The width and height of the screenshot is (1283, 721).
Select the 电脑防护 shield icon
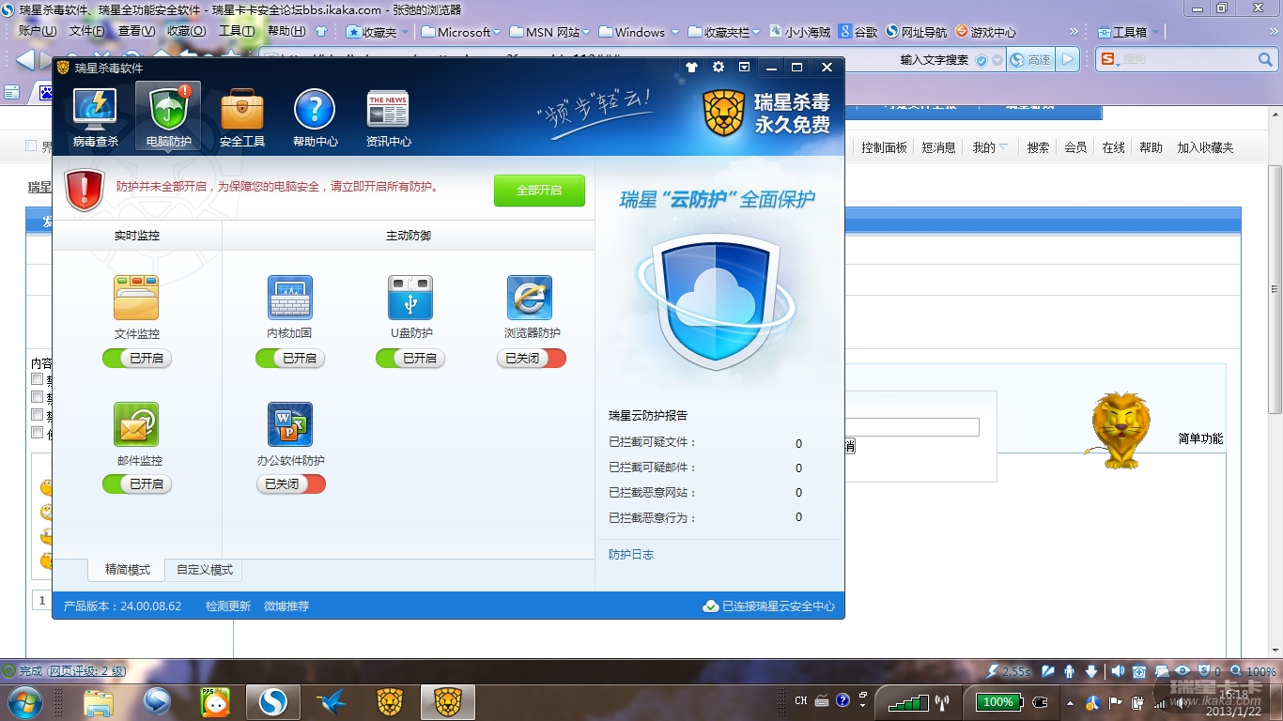tap(168, 117)
